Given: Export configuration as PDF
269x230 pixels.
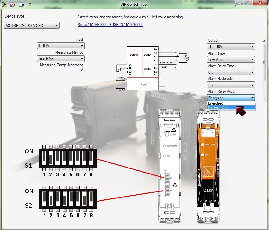Looking at the screenshot, I should tap(12, 4).
